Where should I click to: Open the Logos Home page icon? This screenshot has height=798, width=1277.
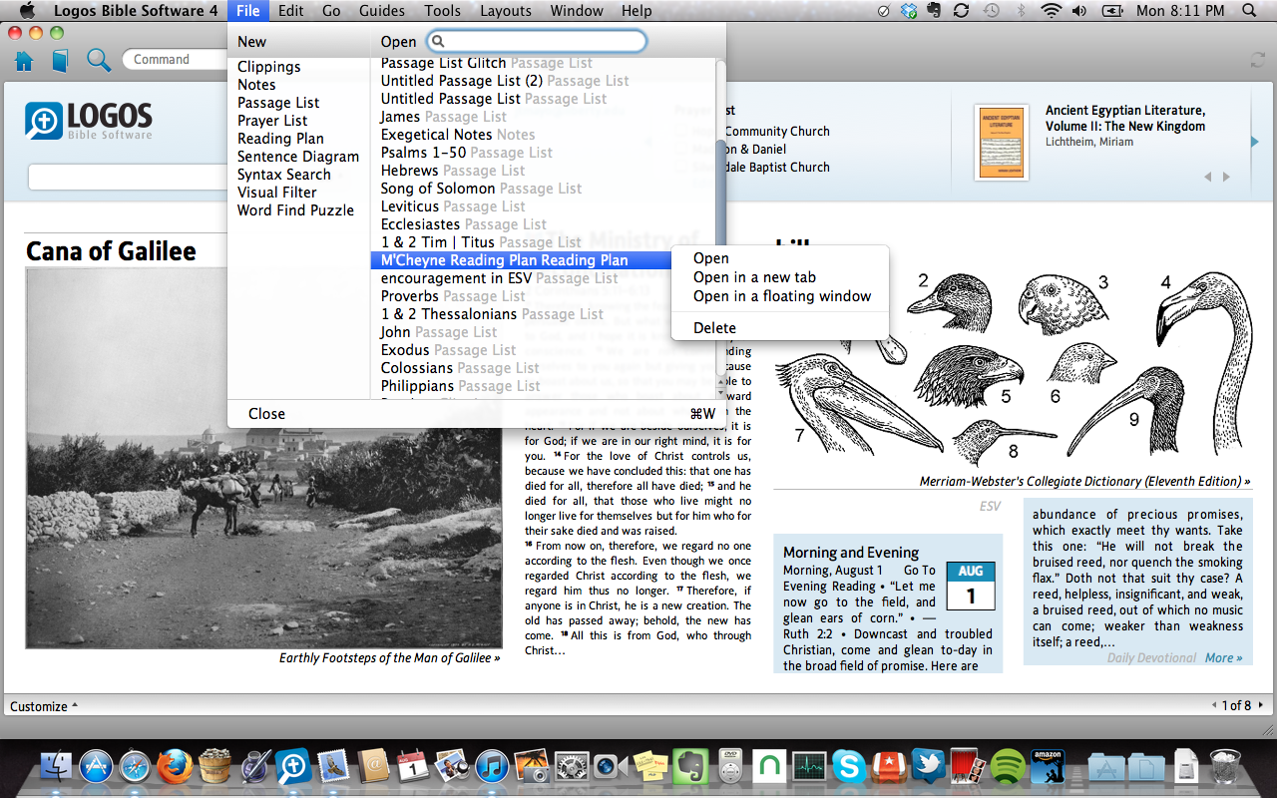[24, 61]
